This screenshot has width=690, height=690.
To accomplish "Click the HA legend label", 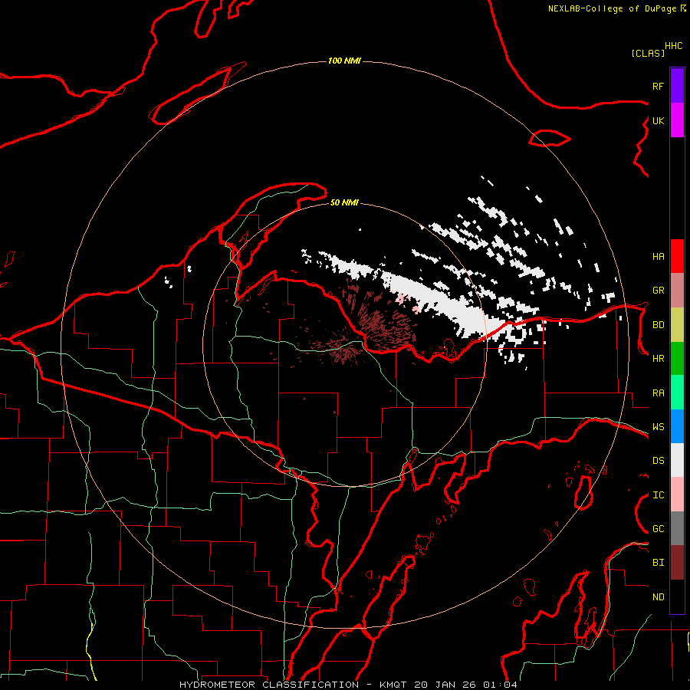I will [658, 256].
